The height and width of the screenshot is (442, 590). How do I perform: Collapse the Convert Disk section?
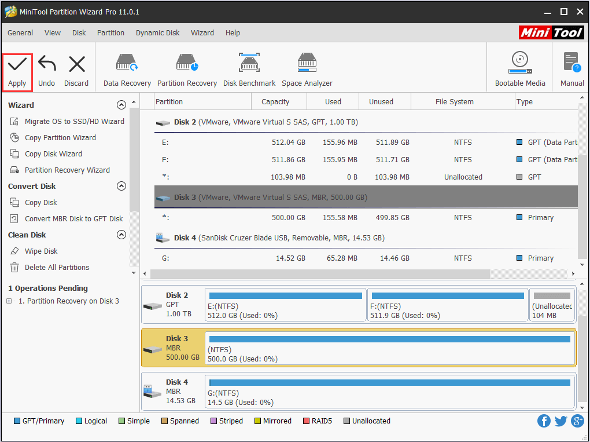point(121,186)
